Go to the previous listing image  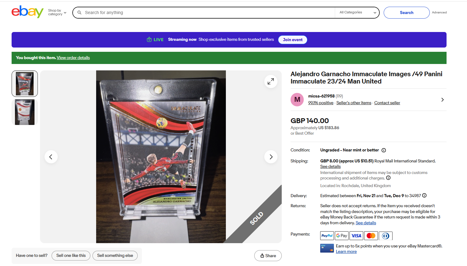tap(51, 157)
